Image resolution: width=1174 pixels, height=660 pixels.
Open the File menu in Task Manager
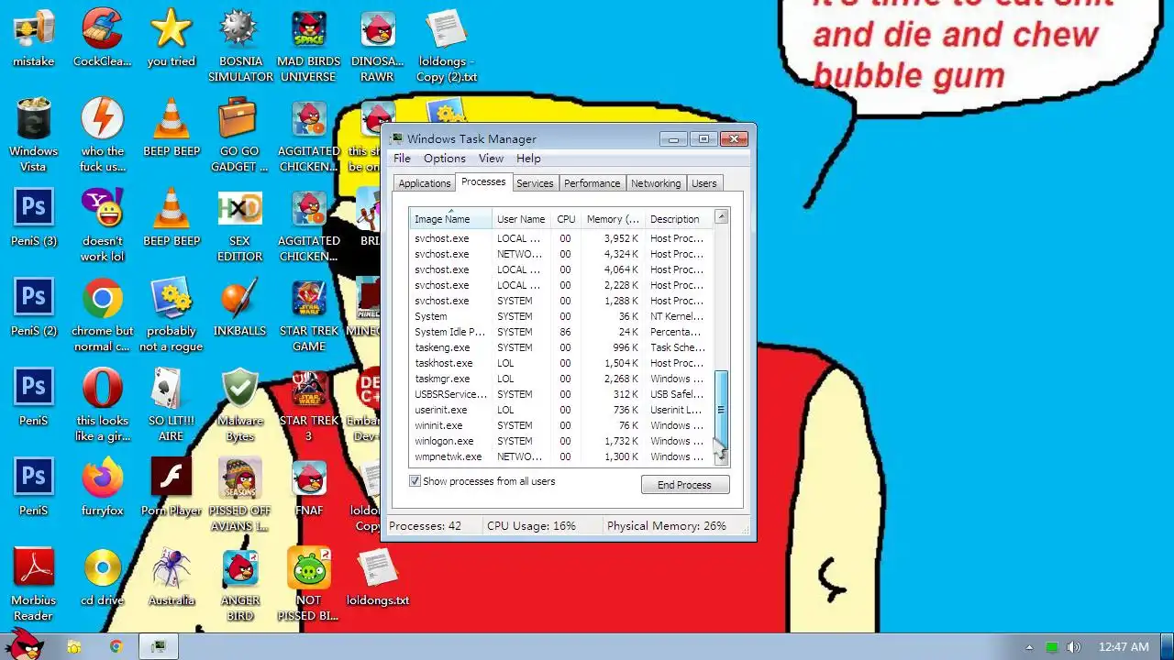(402, 159)
